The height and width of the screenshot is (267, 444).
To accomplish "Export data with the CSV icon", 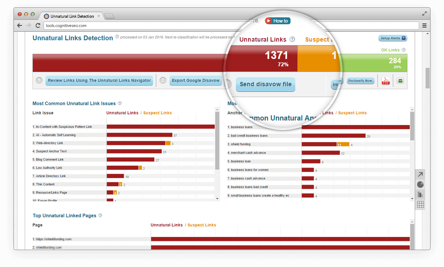I will click(x=400, y=81).
